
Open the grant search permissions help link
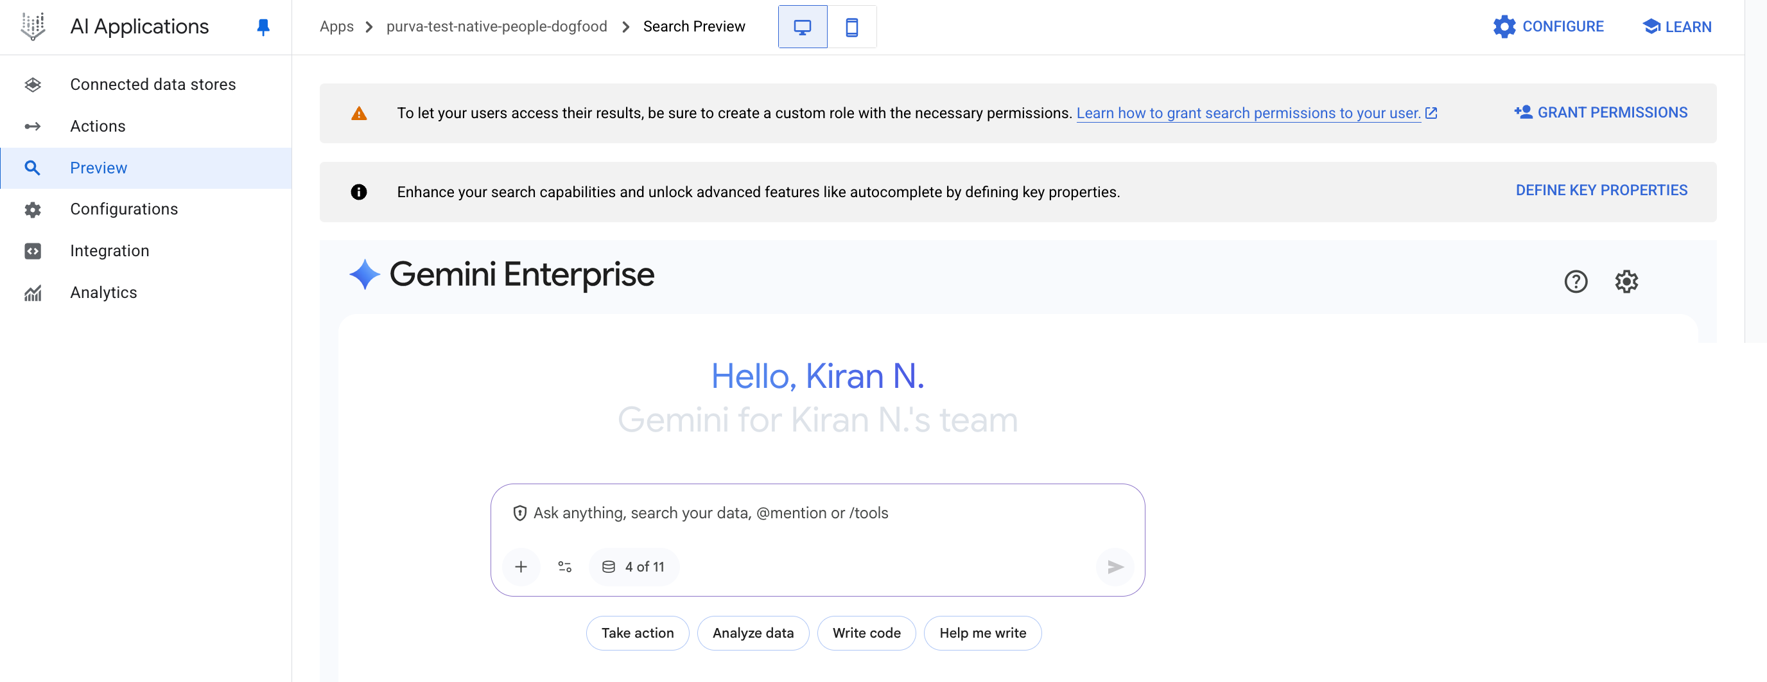(1248, 113)
